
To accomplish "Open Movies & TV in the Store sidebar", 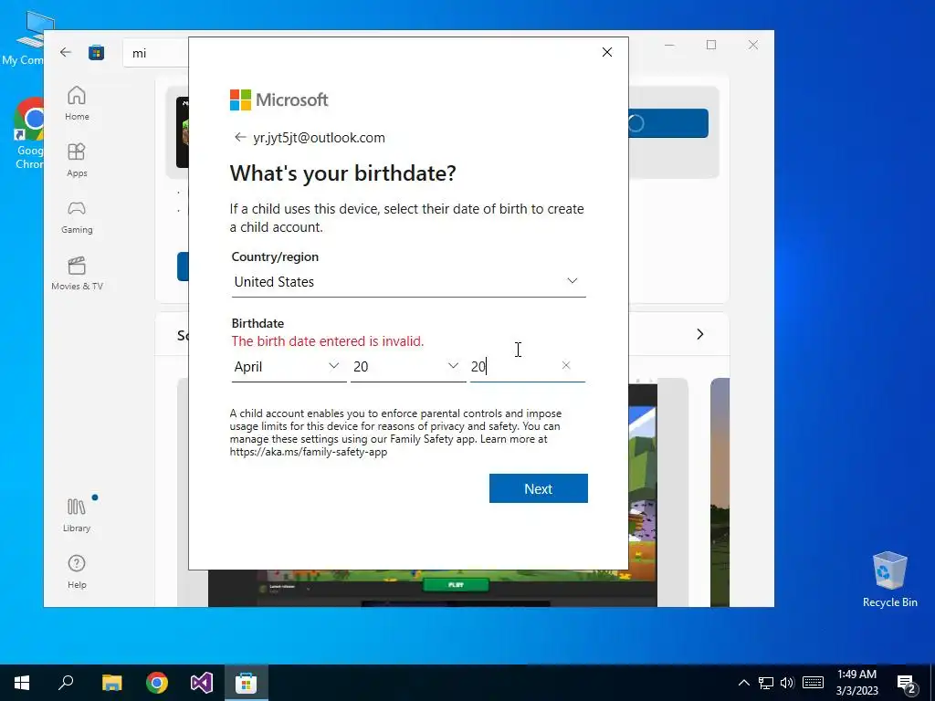I will [x=77, y=274].
